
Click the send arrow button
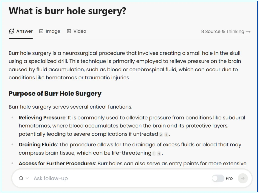(x=243, y=178)
